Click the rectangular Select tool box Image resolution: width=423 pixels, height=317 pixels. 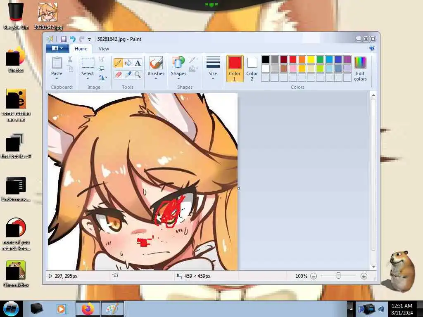point(88,63)
